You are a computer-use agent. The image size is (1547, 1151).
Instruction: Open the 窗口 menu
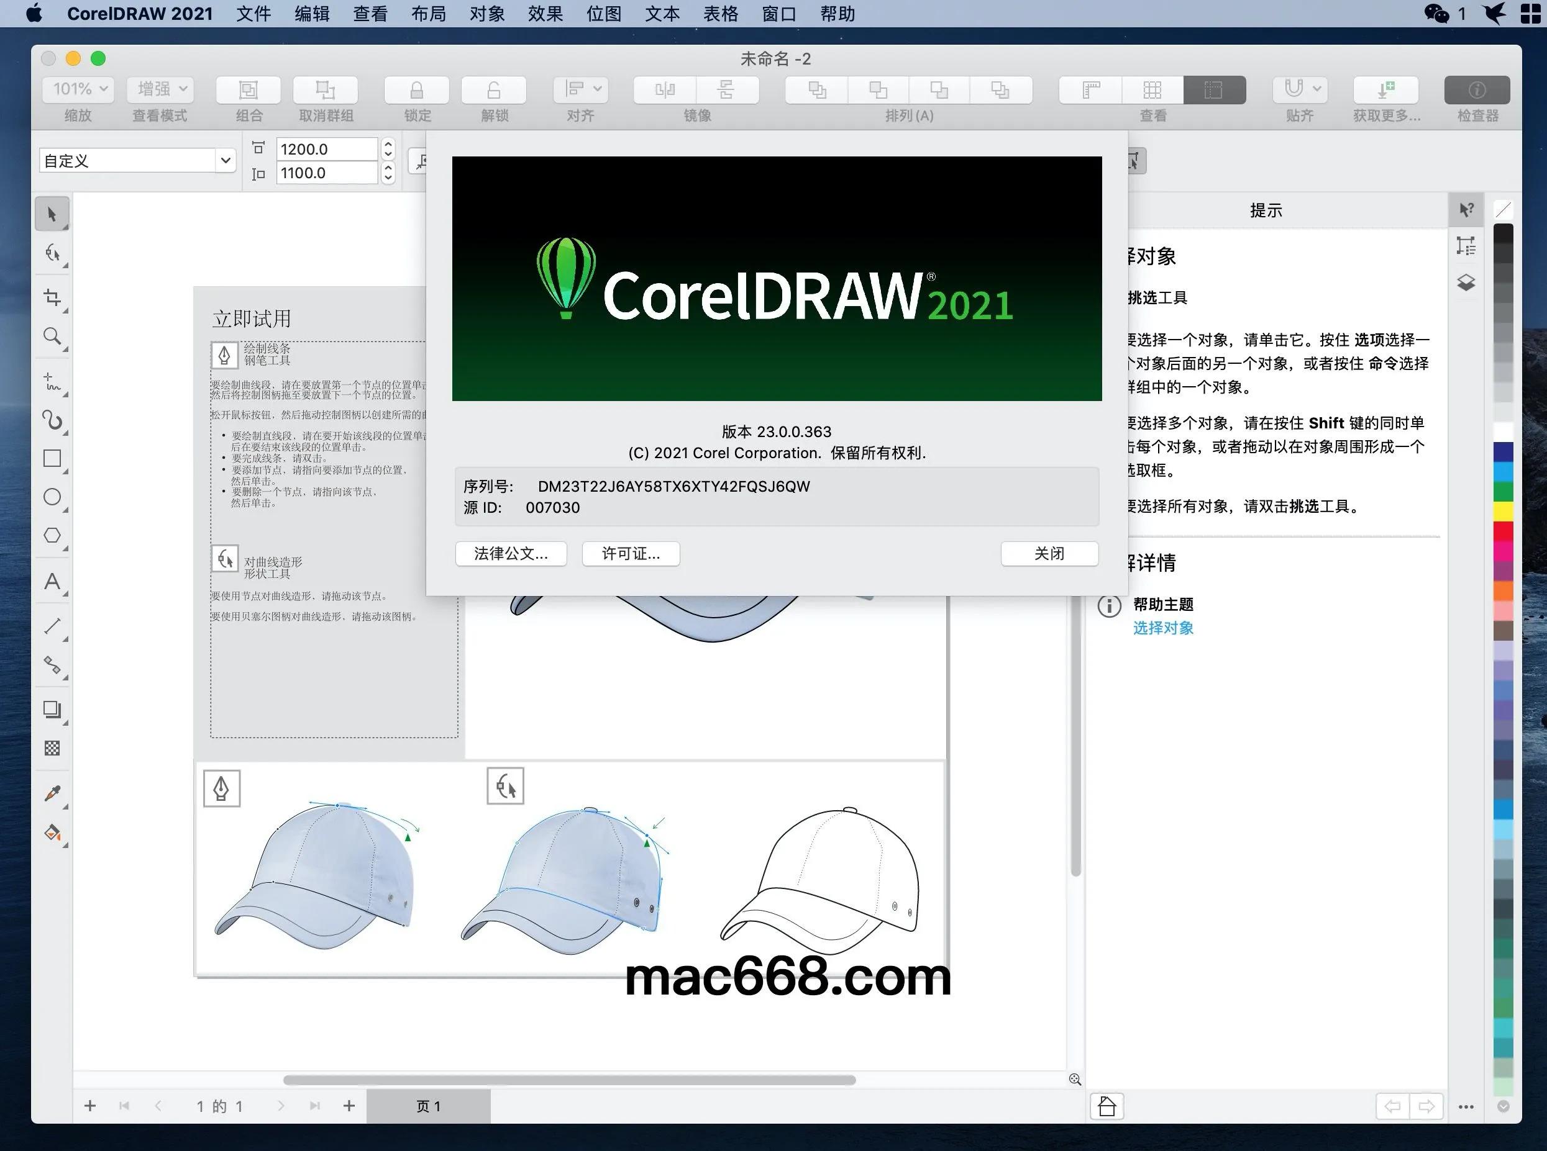pos(777,13)
